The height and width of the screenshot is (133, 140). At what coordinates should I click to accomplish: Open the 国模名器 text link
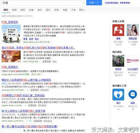point(133,38)
